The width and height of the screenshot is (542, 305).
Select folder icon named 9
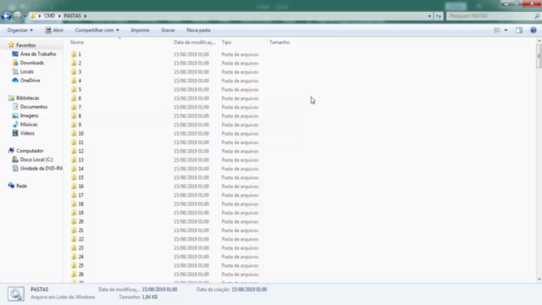click(x=74, y=125)
